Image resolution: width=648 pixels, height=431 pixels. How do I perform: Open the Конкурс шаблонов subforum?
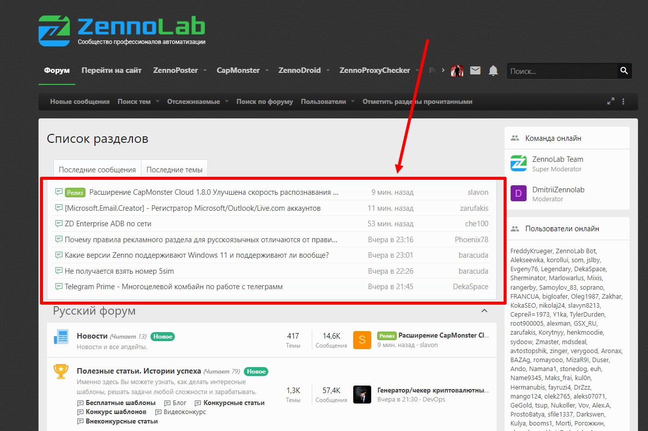point(116,412)
